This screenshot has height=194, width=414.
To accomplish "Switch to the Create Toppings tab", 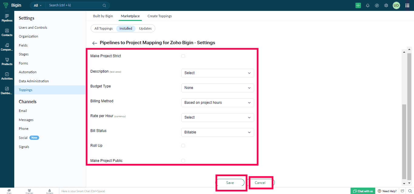I will [x=160, y=16].
